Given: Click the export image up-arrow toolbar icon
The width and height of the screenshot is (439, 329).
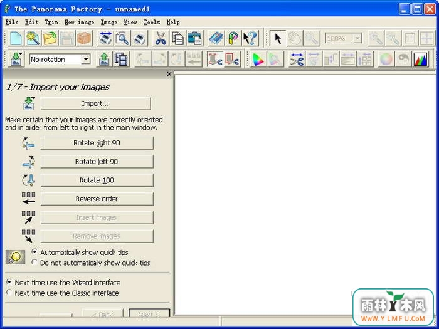Looking at the screenshot, I should click(x=105, y=59).
